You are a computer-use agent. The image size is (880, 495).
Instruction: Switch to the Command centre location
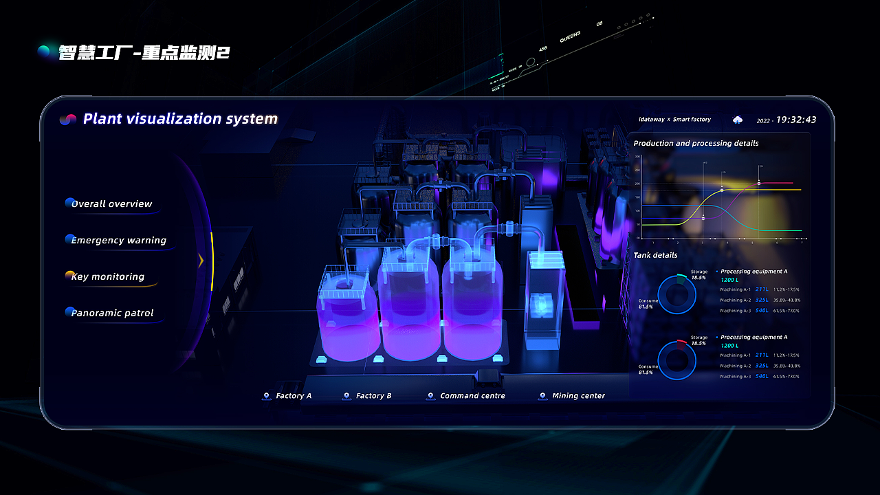pyautogui.click(x=466, y=396)
